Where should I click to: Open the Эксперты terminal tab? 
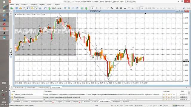(116, 102)
